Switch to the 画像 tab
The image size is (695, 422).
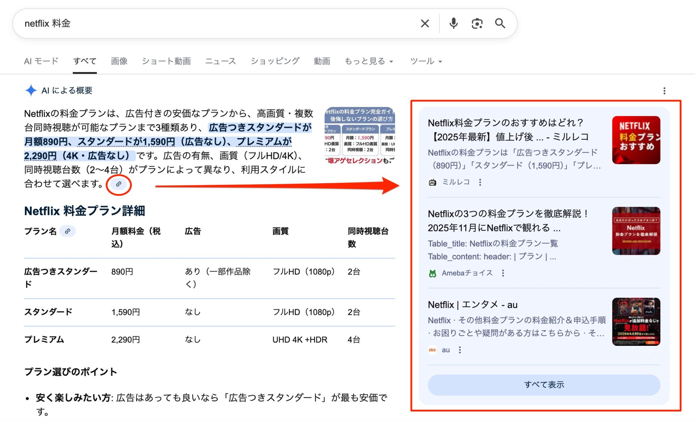click(119, 61)
